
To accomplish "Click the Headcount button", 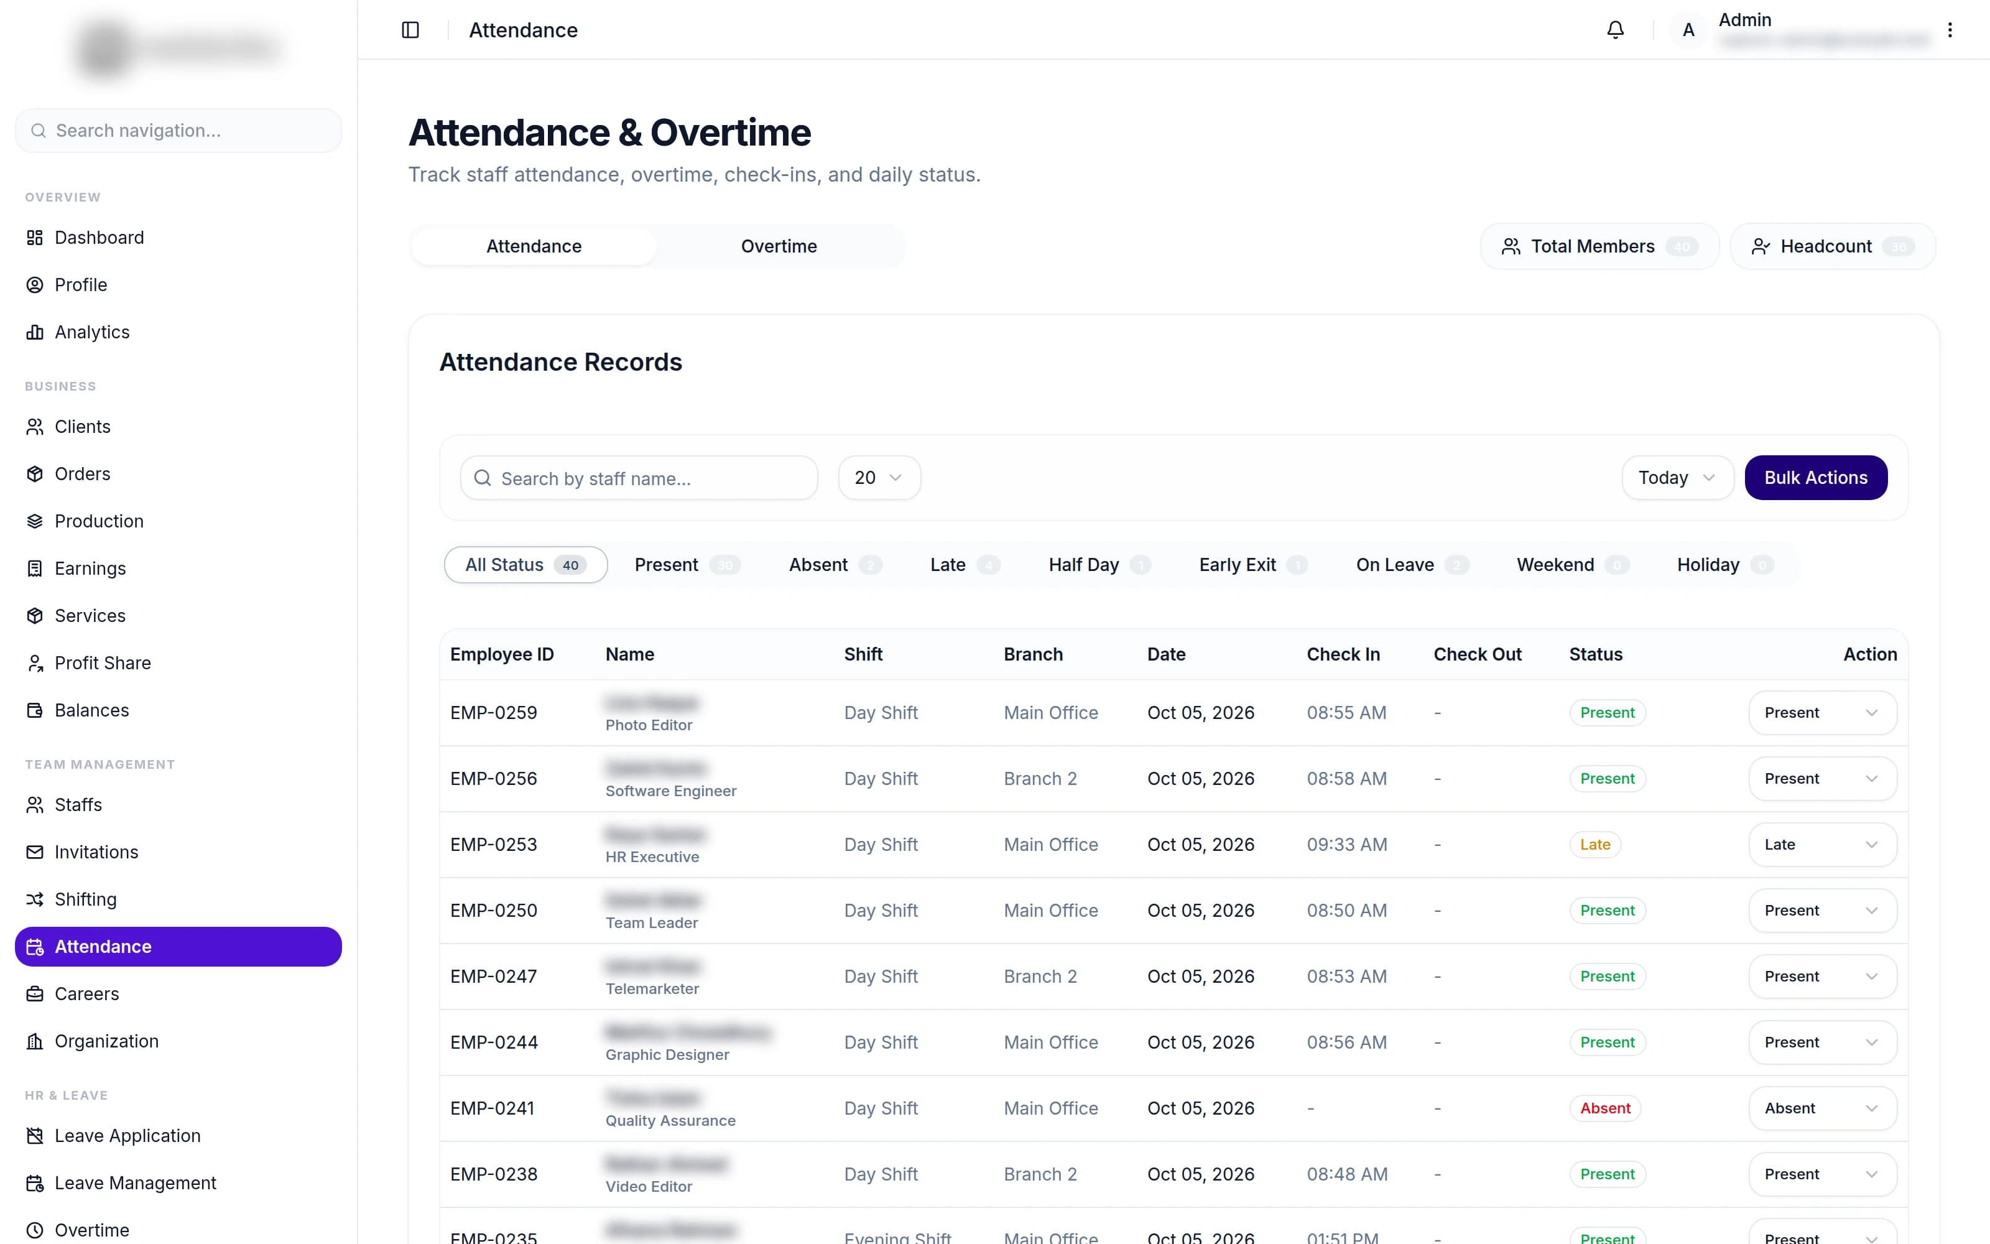I will click(x=1833, y=247).
